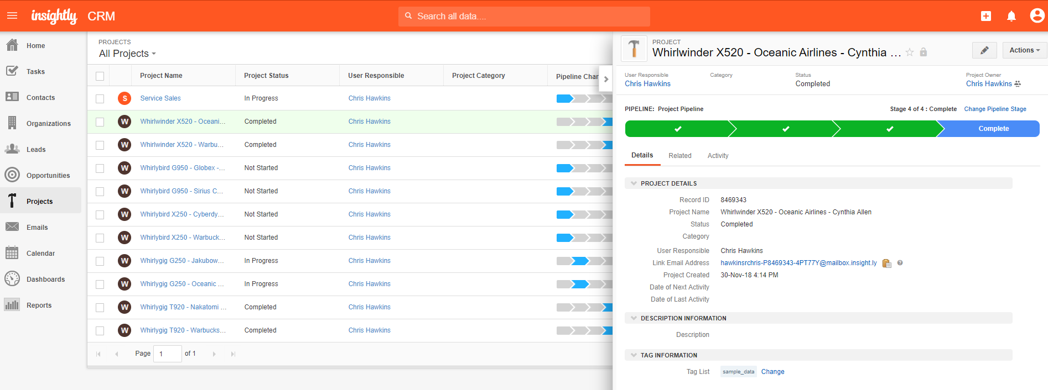1048x390 pixels.
Task: Click the help icon next to link email
Action: 900,263
